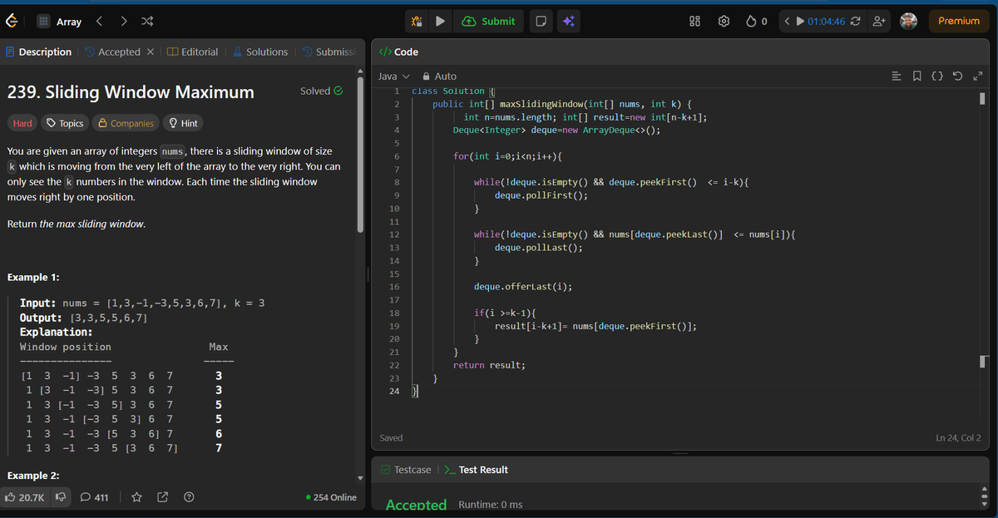Image resolution: width=998 pixels, height=518 pixels.
Task: Open the help question mark icon
Action: 189,497
